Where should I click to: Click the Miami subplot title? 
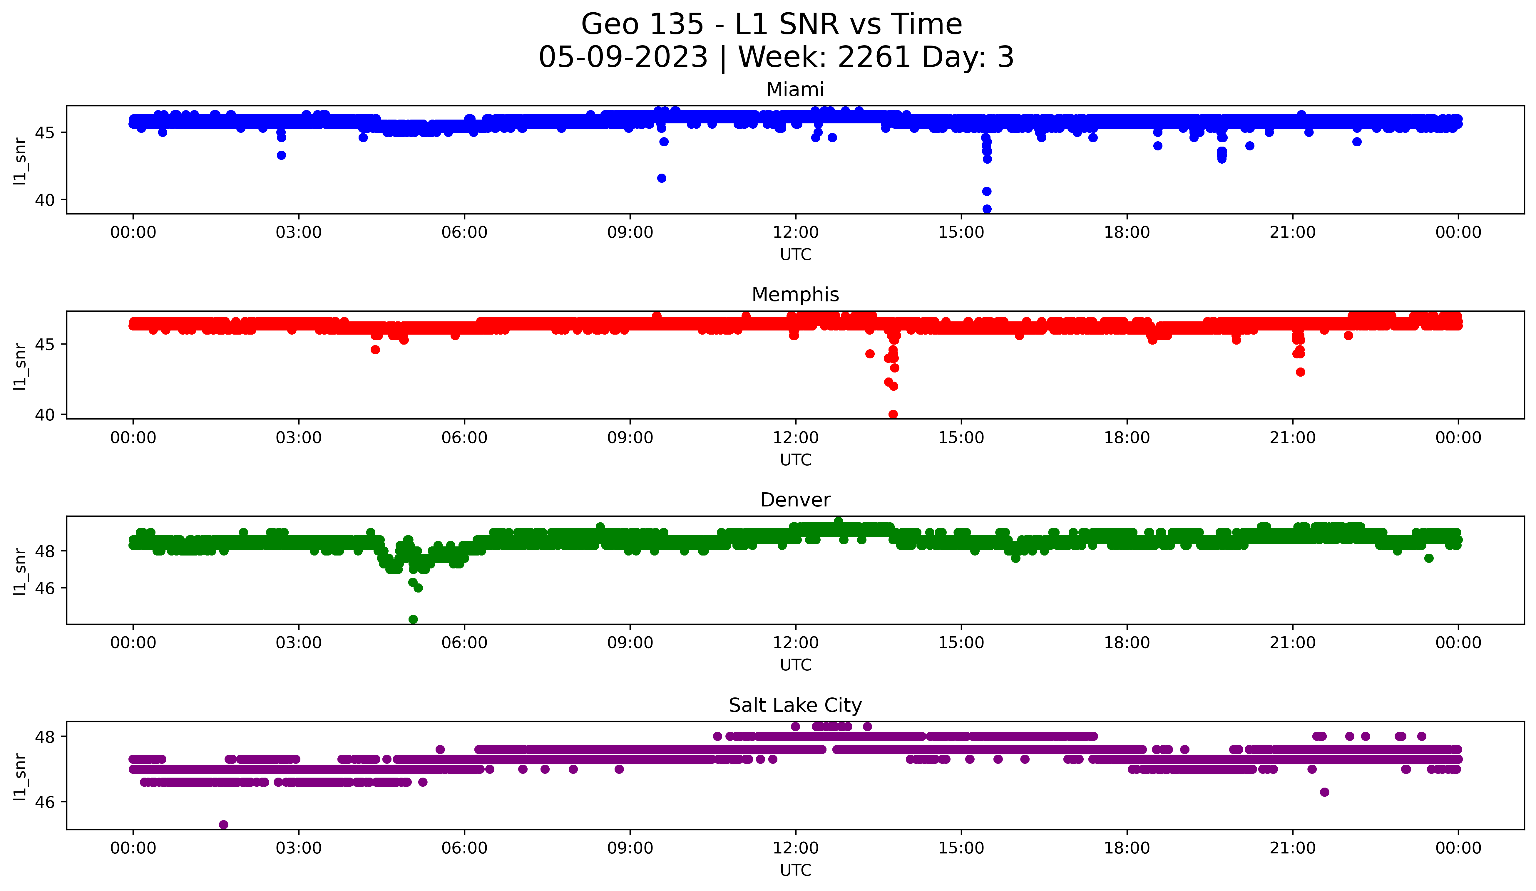click(x=795, y=90)
